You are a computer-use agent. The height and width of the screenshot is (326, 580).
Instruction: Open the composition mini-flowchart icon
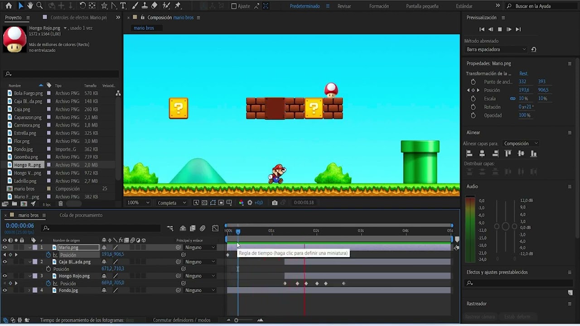coord(170,228)
